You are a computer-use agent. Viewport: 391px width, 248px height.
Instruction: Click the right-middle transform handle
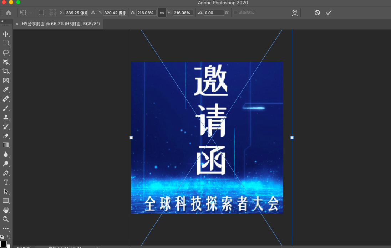pyautogui.click(x=292, y=138)
